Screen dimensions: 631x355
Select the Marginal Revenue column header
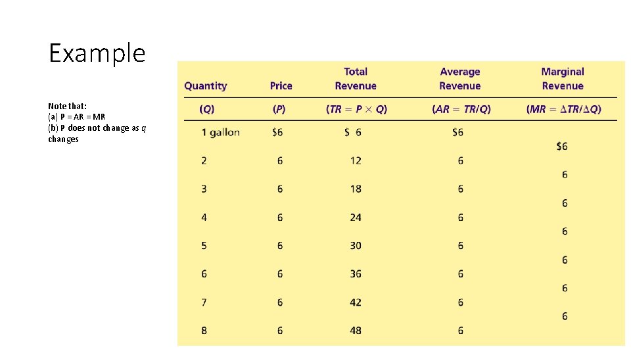pyautogui.click(x=563, y=78)
